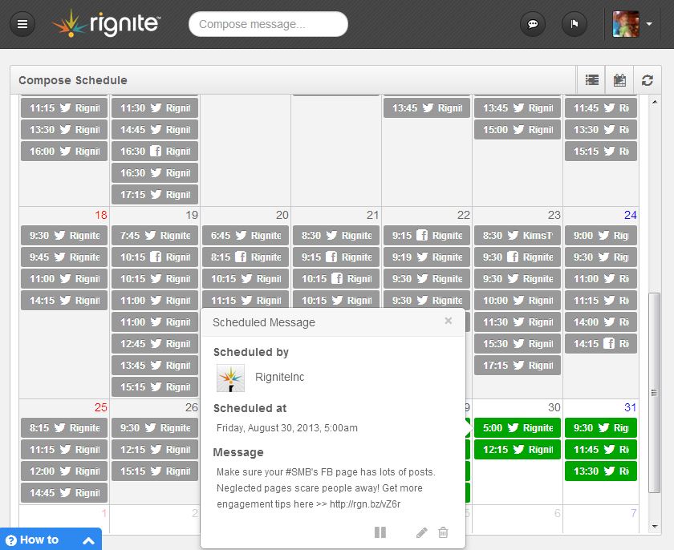Expand the How to help panel
Screen dimensions: 674x550
(x=51, y=540)
